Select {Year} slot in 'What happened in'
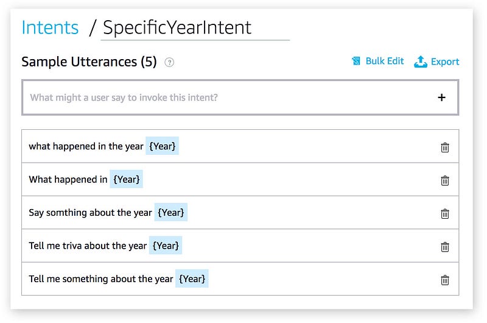Viewport: 487px width, 323px height. 126,179
